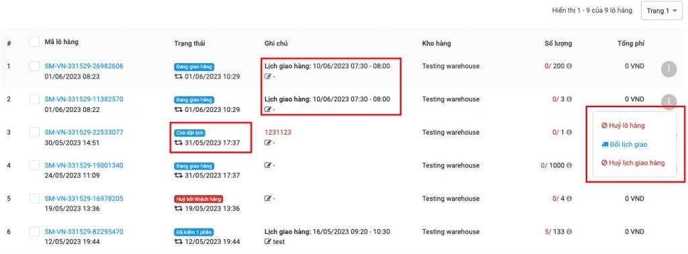Tick the select-all checkbox beside Mã lô hàng
This screenshot has width=688, height=254.
35,42
